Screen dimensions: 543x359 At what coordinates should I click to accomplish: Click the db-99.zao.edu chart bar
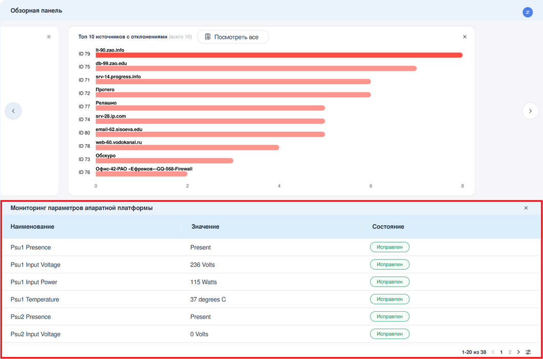[256, 68]
